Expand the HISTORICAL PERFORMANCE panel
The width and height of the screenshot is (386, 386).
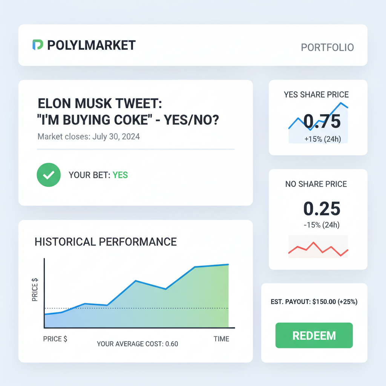point(136,291)
